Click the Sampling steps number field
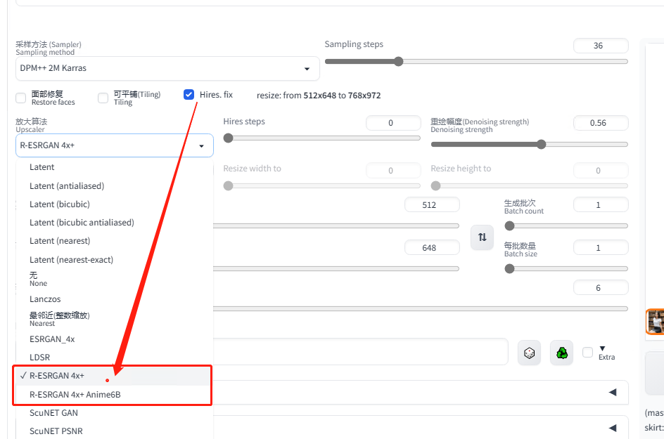The width and height of the screenshot is (664, 439). (600, 46)
